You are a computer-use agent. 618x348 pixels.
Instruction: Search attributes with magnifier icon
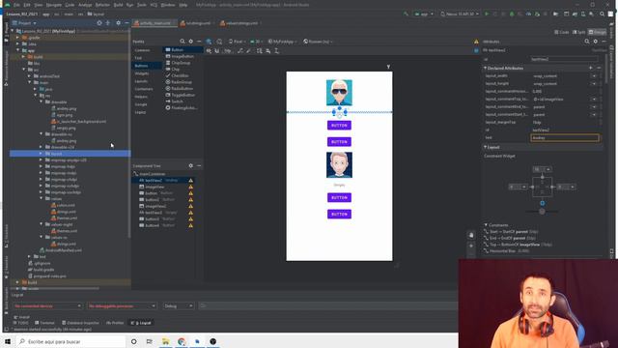[587, 41]
